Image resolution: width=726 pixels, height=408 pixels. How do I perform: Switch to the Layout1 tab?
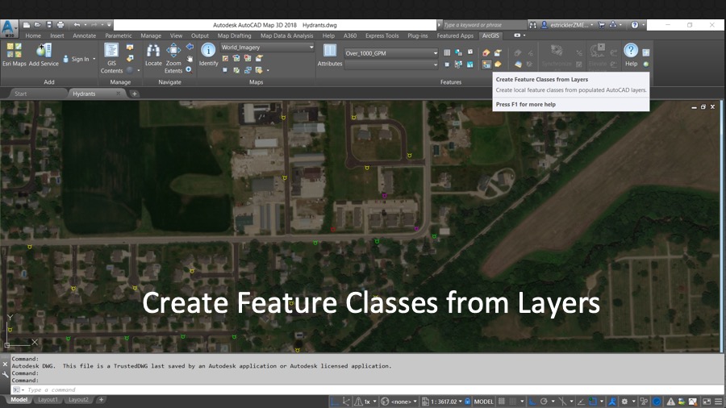pyautogui.click(x=48, y=400)
